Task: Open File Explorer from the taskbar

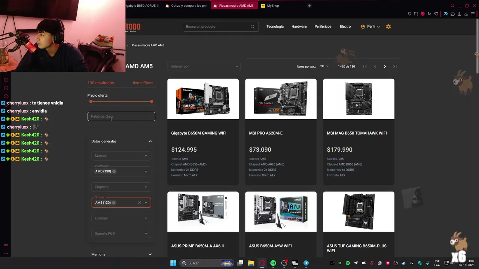Action: pos(251,263)
